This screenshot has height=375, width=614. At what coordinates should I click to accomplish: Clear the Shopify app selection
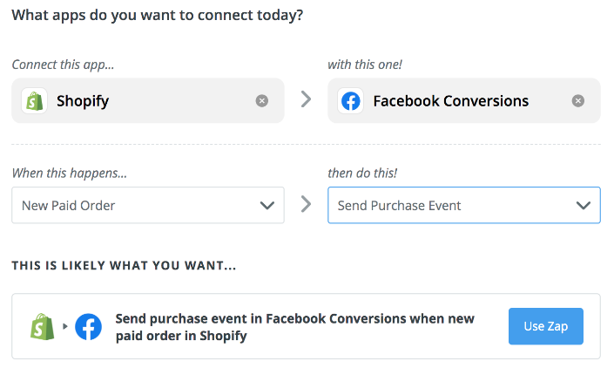coord(262,101)
